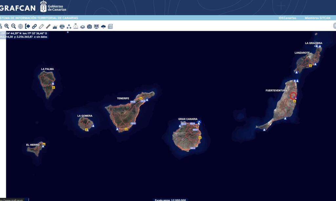Select the zoom in magnifier tool
The width and height of the screenshot is (336, 201).
tap(7, 26)
